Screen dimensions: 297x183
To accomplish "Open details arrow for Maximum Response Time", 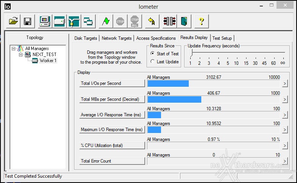I will click(x=285, y=130).
